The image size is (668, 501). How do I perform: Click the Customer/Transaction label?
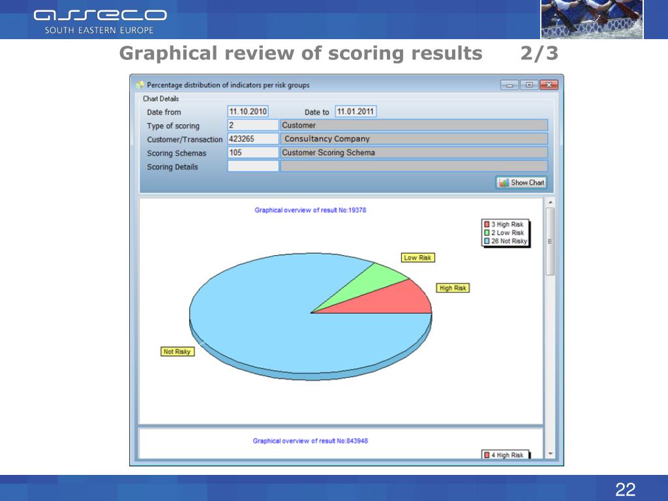[x=185, y=140]
